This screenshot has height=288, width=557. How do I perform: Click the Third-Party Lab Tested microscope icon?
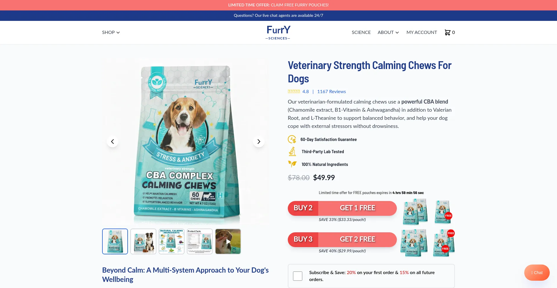pyautogui.click(x=292, y=152)
